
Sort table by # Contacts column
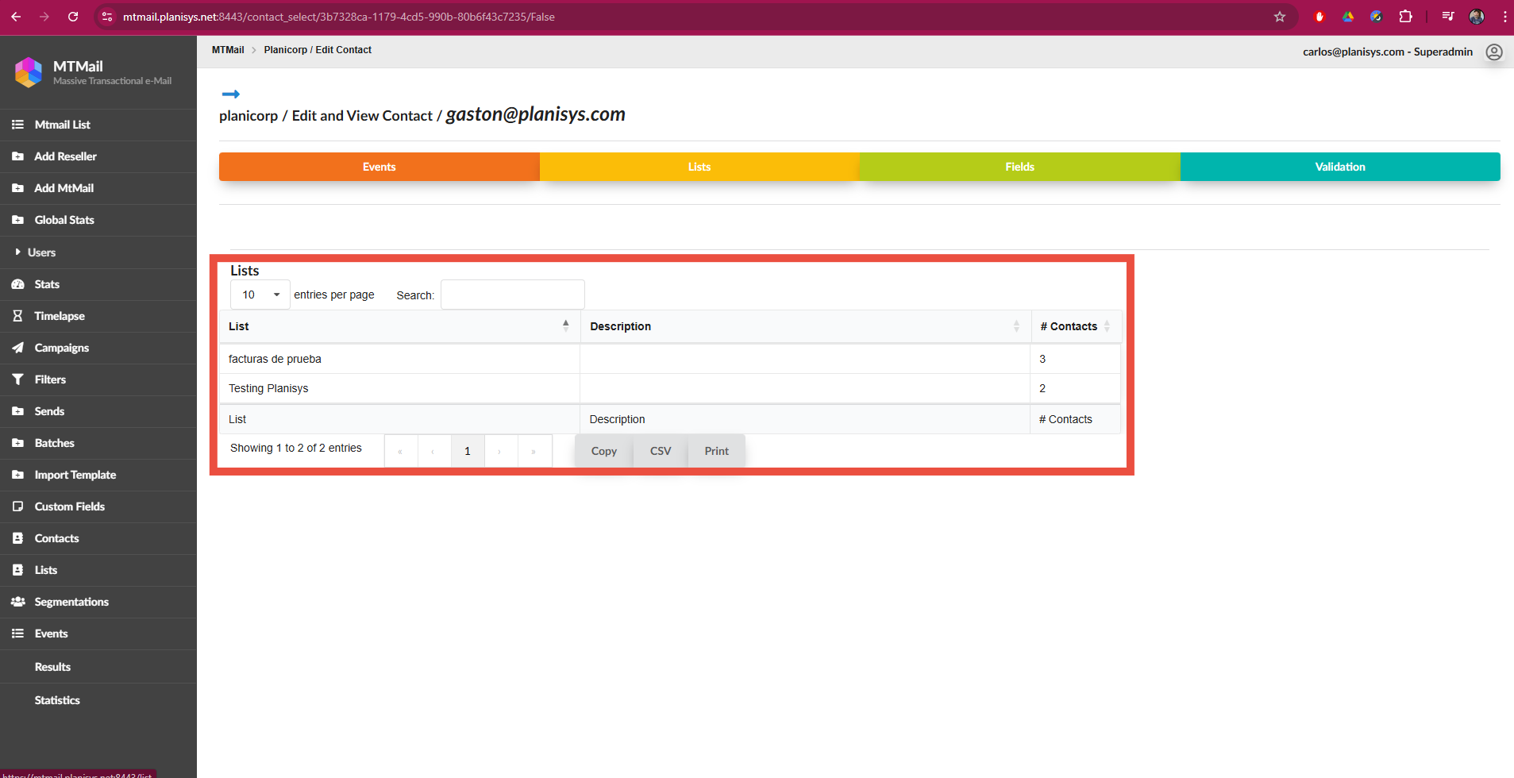(1075, 326)
